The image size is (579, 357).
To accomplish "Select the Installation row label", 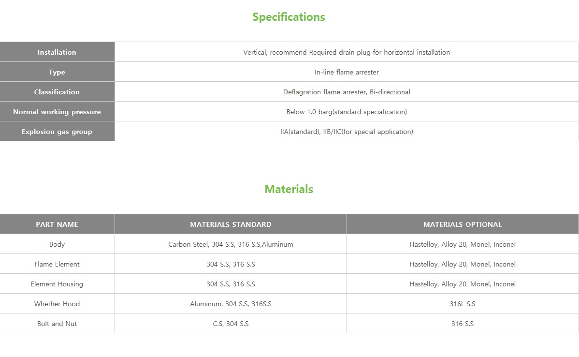I will tap(57, 52).
